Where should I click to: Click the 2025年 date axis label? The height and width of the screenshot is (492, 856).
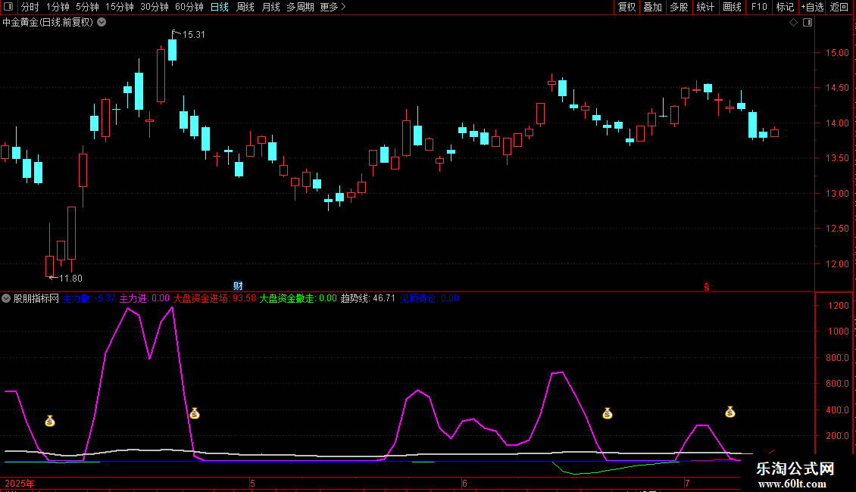coord(20,483)
